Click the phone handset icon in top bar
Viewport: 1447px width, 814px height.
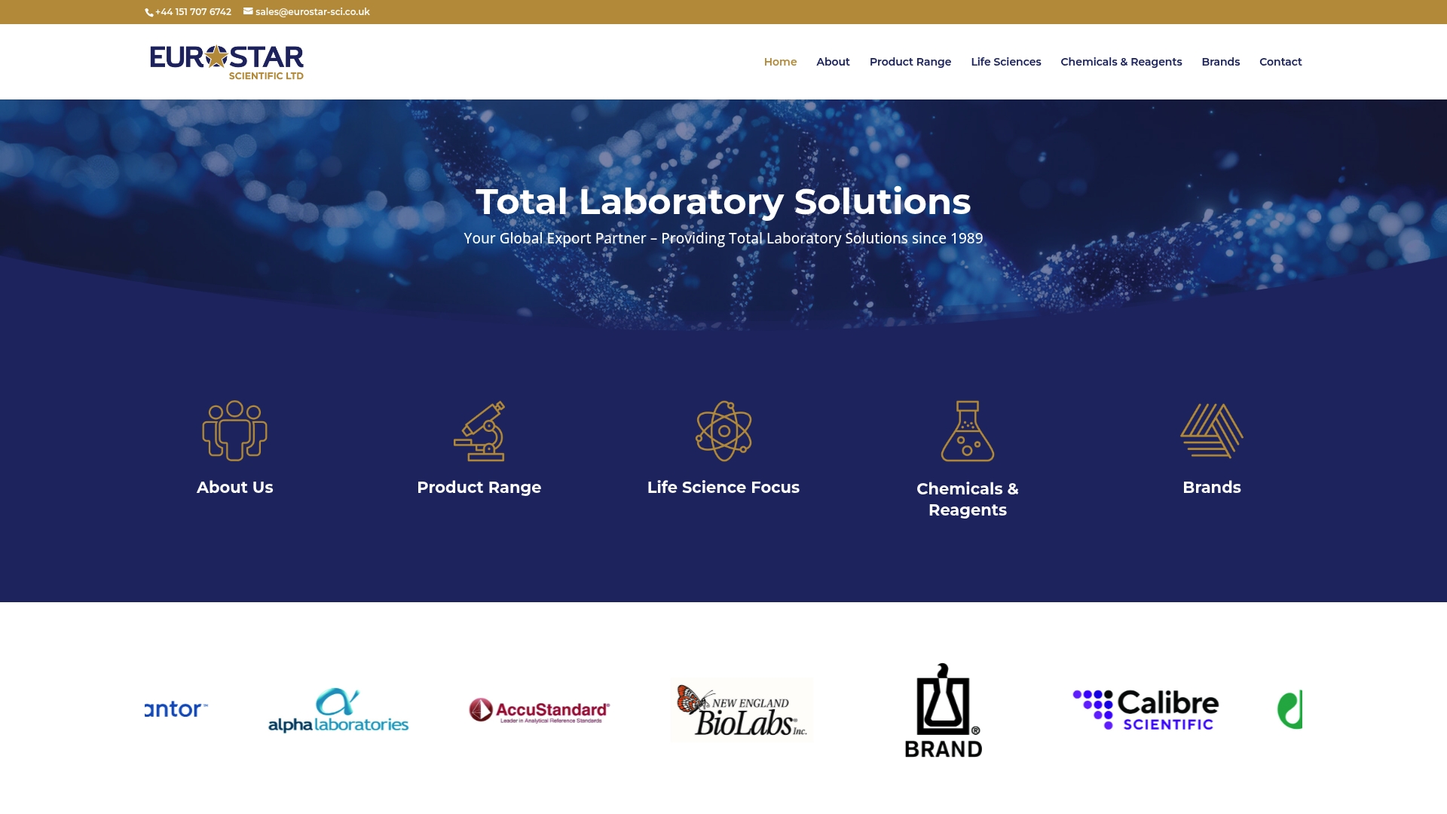(148, 12)
